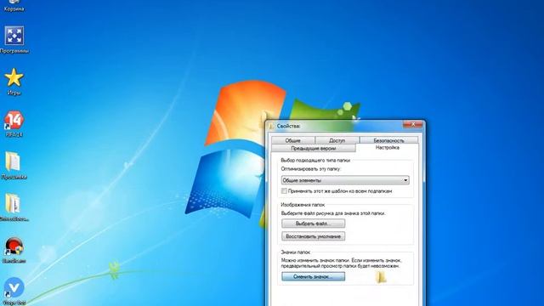Open the Общие элементы optimize dropdown
544x306 pixels.
[345, 180]
